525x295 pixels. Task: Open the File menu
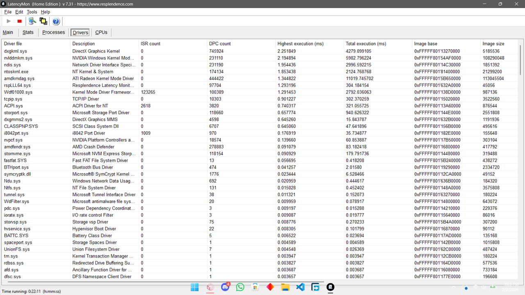point(8,12)
